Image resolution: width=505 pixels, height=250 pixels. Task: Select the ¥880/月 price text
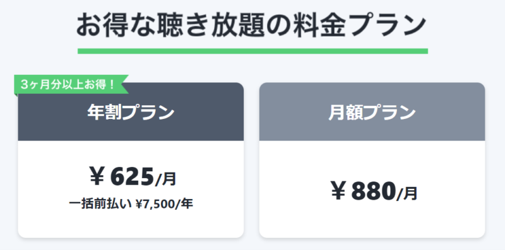(x=374, y=191)
